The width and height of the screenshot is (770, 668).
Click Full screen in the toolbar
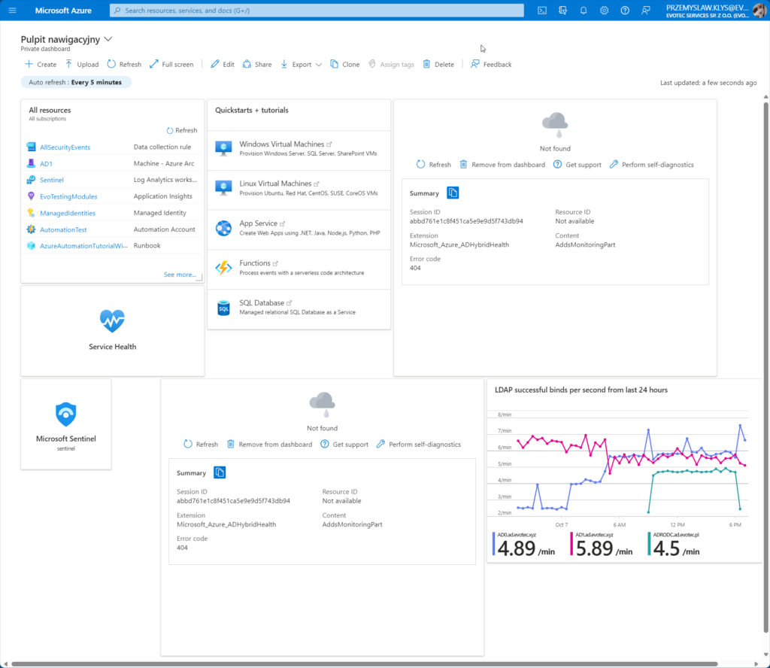pyautogui.click(x=171, y=65)
